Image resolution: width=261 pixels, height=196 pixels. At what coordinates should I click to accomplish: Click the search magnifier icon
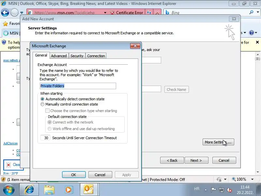[x=251, y=12]
